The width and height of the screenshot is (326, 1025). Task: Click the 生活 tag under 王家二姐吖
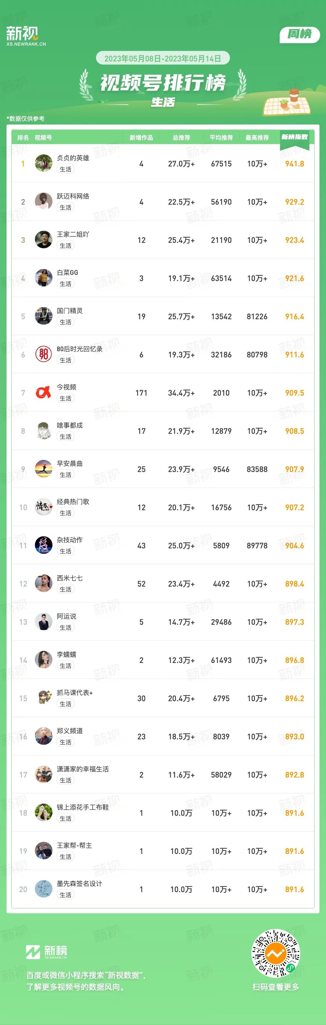tap(66, 245)
